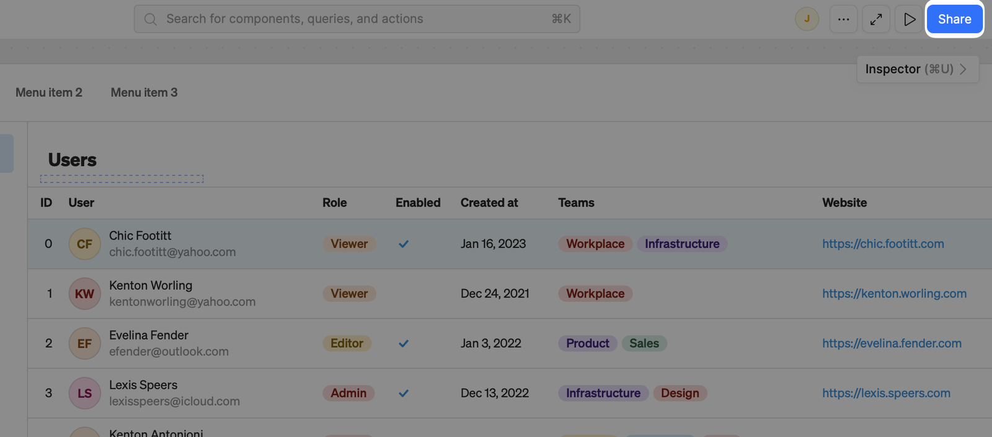Screen dimensions: 992x437
Task: Open the three-dots more options menu
Action: point(843,19)
